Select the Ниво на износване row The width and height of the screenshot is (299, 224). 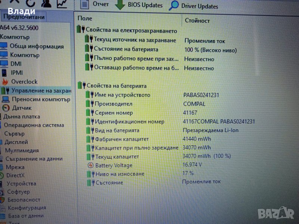click(119, 174)
